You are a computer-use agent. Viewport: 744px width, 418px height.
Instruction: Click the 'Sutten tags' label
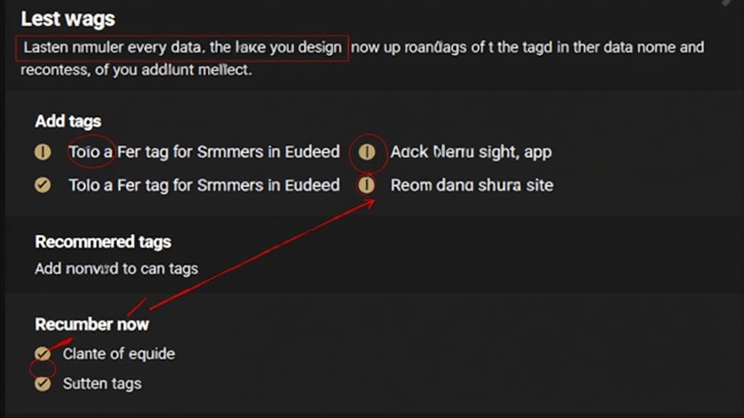click(x=102, y=383)
